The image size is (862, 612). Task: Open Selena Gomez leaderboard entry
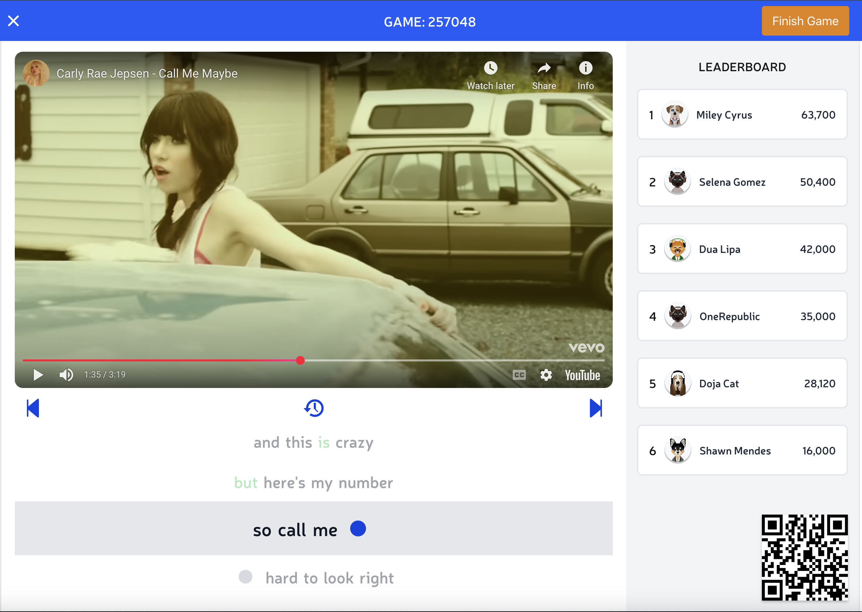pos(742,182)
